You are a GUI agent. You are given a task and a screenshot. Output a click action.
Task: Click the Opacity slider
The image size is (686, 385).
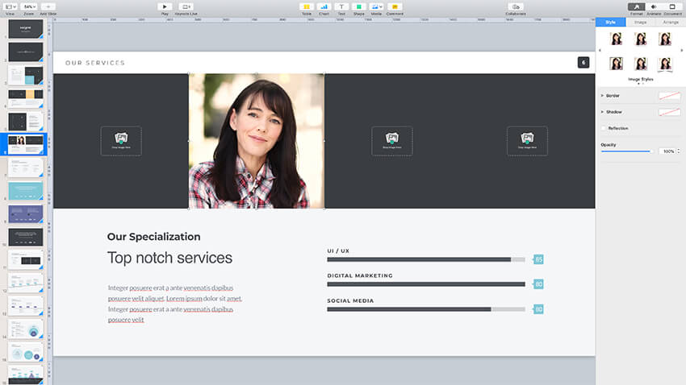click(626, 151)
